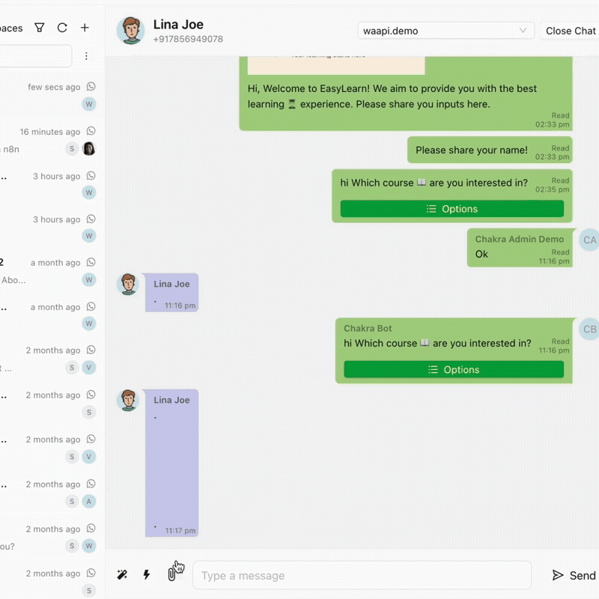599x599 pixels.
Task: Click the filter icon in sidebar header
Action: coord(40,28)
